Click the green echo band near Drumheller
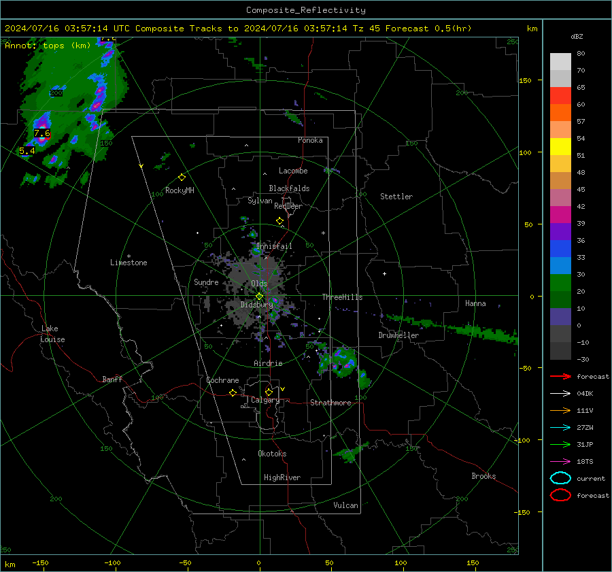Screen dimensions: 612x572 [453, 328]
